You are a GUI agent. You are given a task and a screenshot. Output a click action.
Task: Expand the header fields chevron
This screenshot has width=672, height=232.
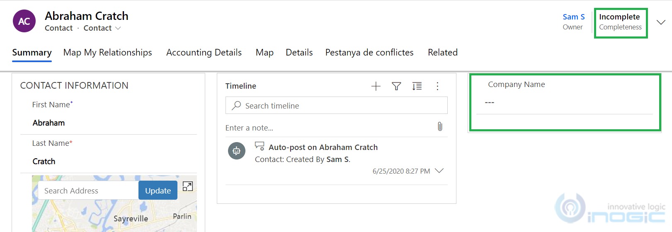click(661, 22)
